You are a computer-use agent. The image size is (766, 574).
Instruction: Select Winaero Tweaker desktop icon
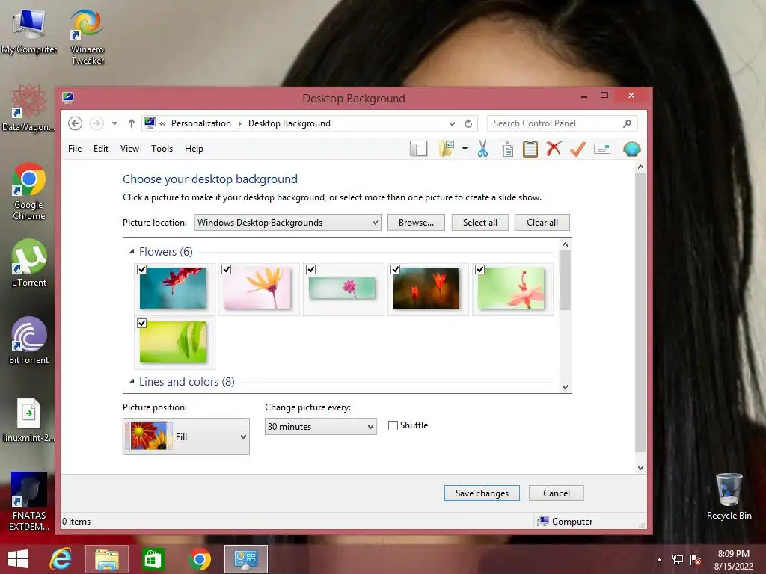click(x=87, y=37)
